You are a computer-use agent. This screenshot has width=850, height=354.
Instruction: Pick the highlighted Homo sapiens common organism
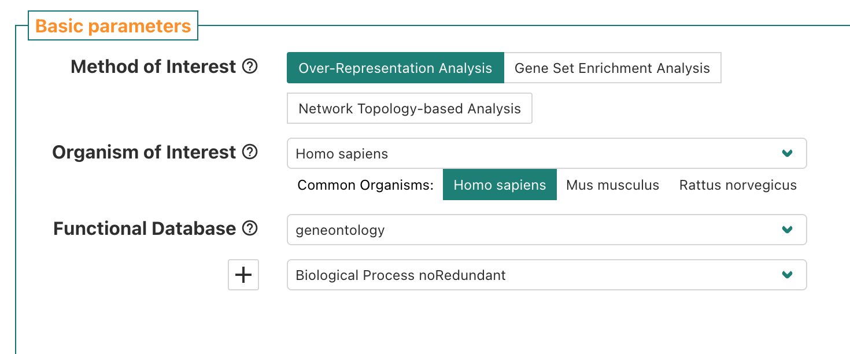pos(500,185)
